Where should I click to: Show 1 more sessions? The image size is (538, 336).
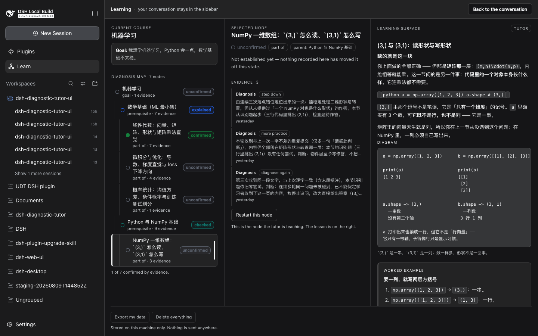tap(38, 174)
